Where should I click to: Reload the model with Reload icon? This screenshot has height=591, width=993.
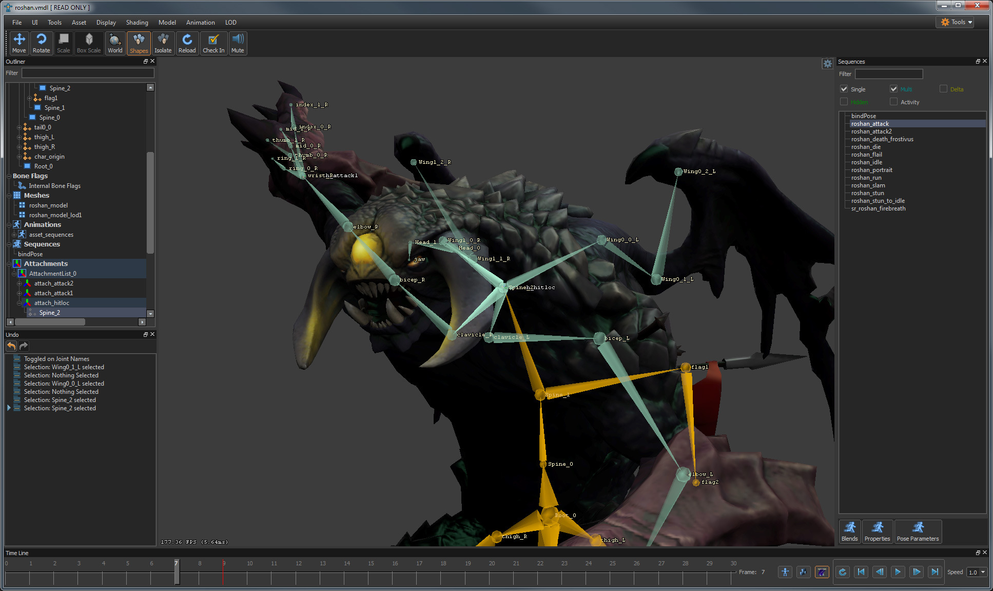pos(187,43)
